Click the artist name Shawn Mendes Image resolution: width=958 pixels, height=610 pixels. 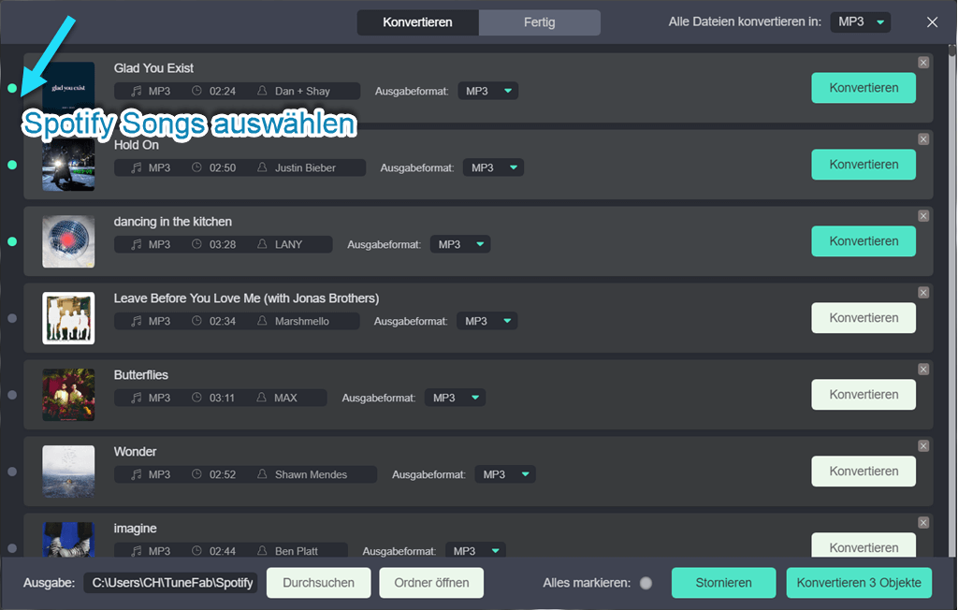[311, 475]
